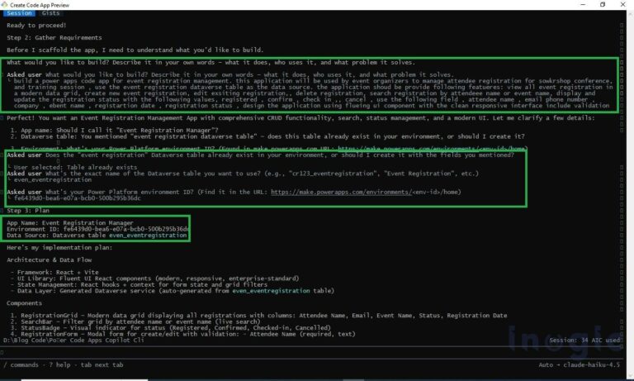Click the 'Step 3: Plan' heading
This screenshot has height=381, width=634.
(28, 211)
